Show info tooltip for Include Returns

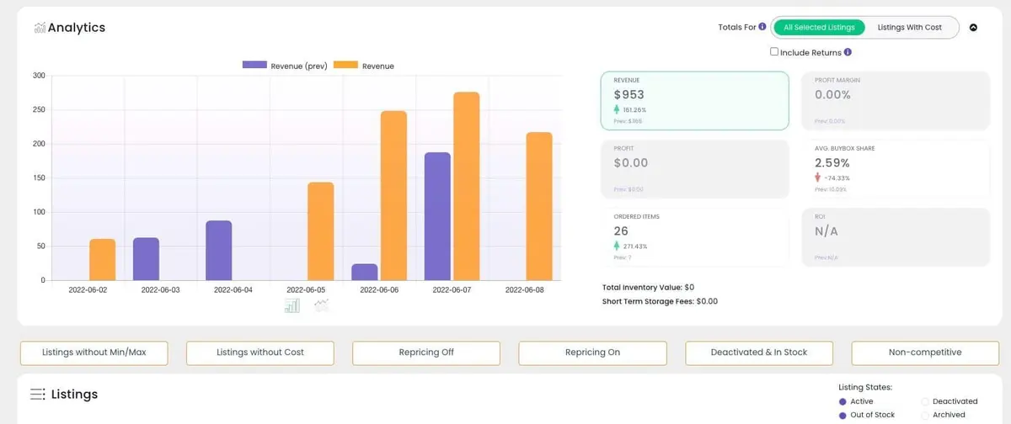tap(848, 52)
